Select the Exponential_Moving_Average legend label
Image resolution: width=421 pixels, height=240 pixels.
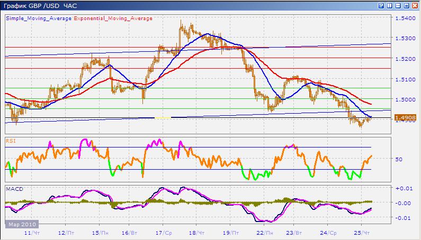coord(113,18)
